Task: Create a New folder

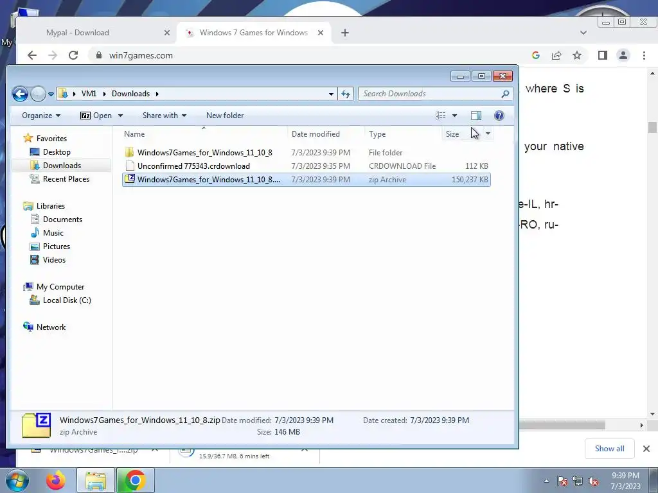Action: coord(225,116)
